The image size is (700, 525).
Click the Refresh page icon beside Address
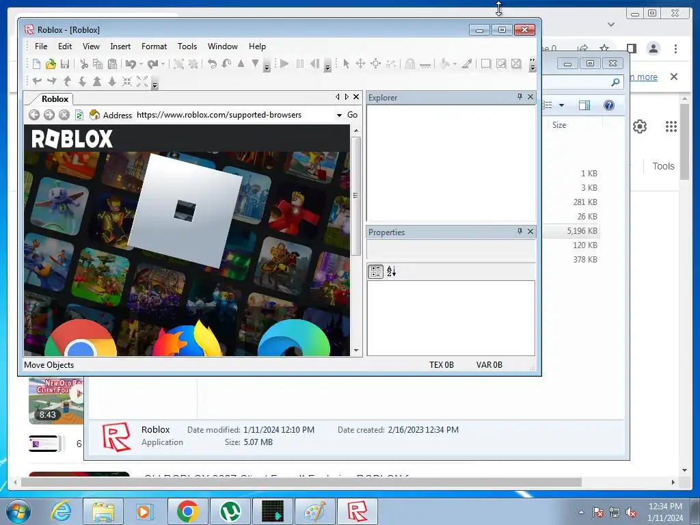point(79,115)
